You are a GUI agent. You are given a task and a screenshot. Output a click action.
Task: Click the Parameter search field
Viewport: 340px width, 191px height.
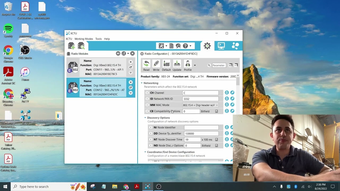coord(219,65)
